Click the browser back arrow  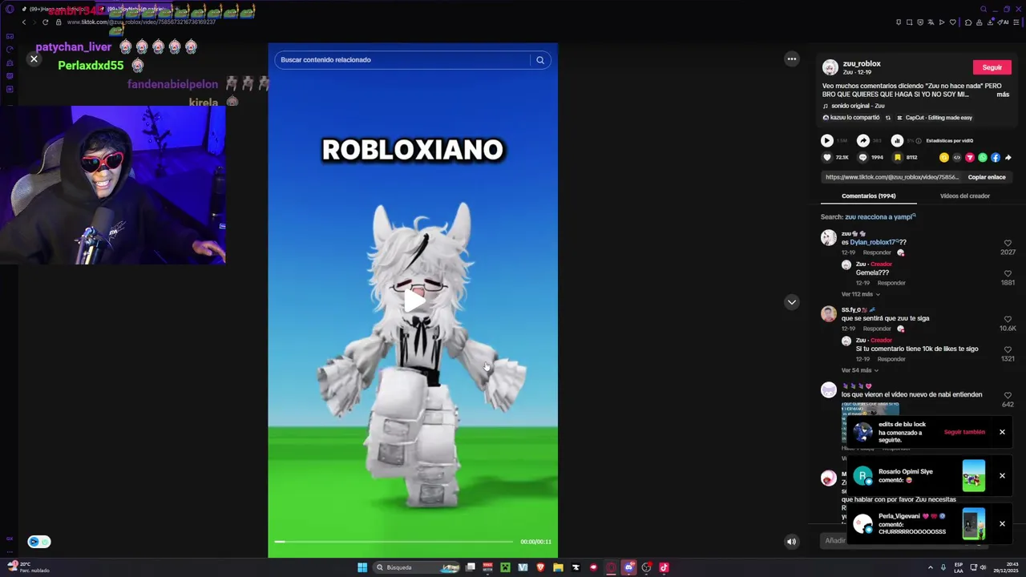point(23,22)
